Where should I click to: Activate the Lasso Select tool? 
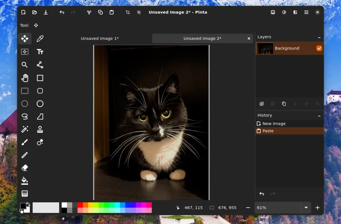(x=25, y=117)
